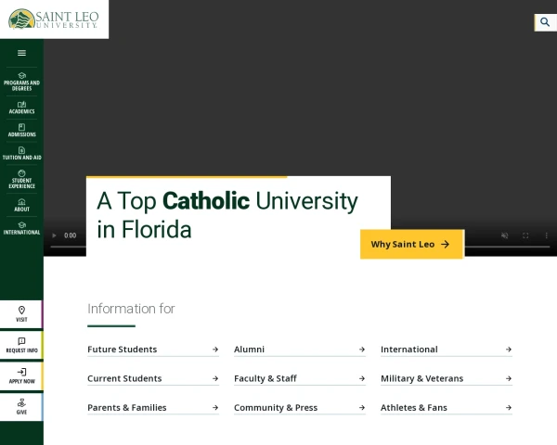
Task: Click the Apply Now sidebar button
Action: 21,375
